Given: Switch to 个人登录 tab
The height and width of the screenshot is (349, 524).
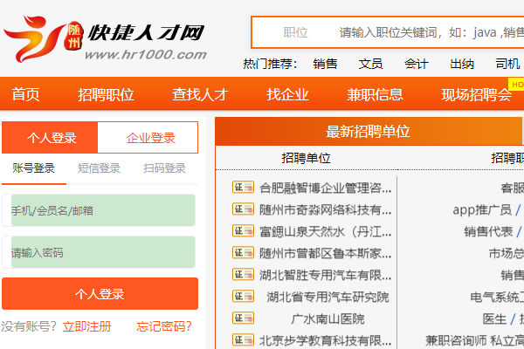Looking at the screenshot, I should point(50,138).
